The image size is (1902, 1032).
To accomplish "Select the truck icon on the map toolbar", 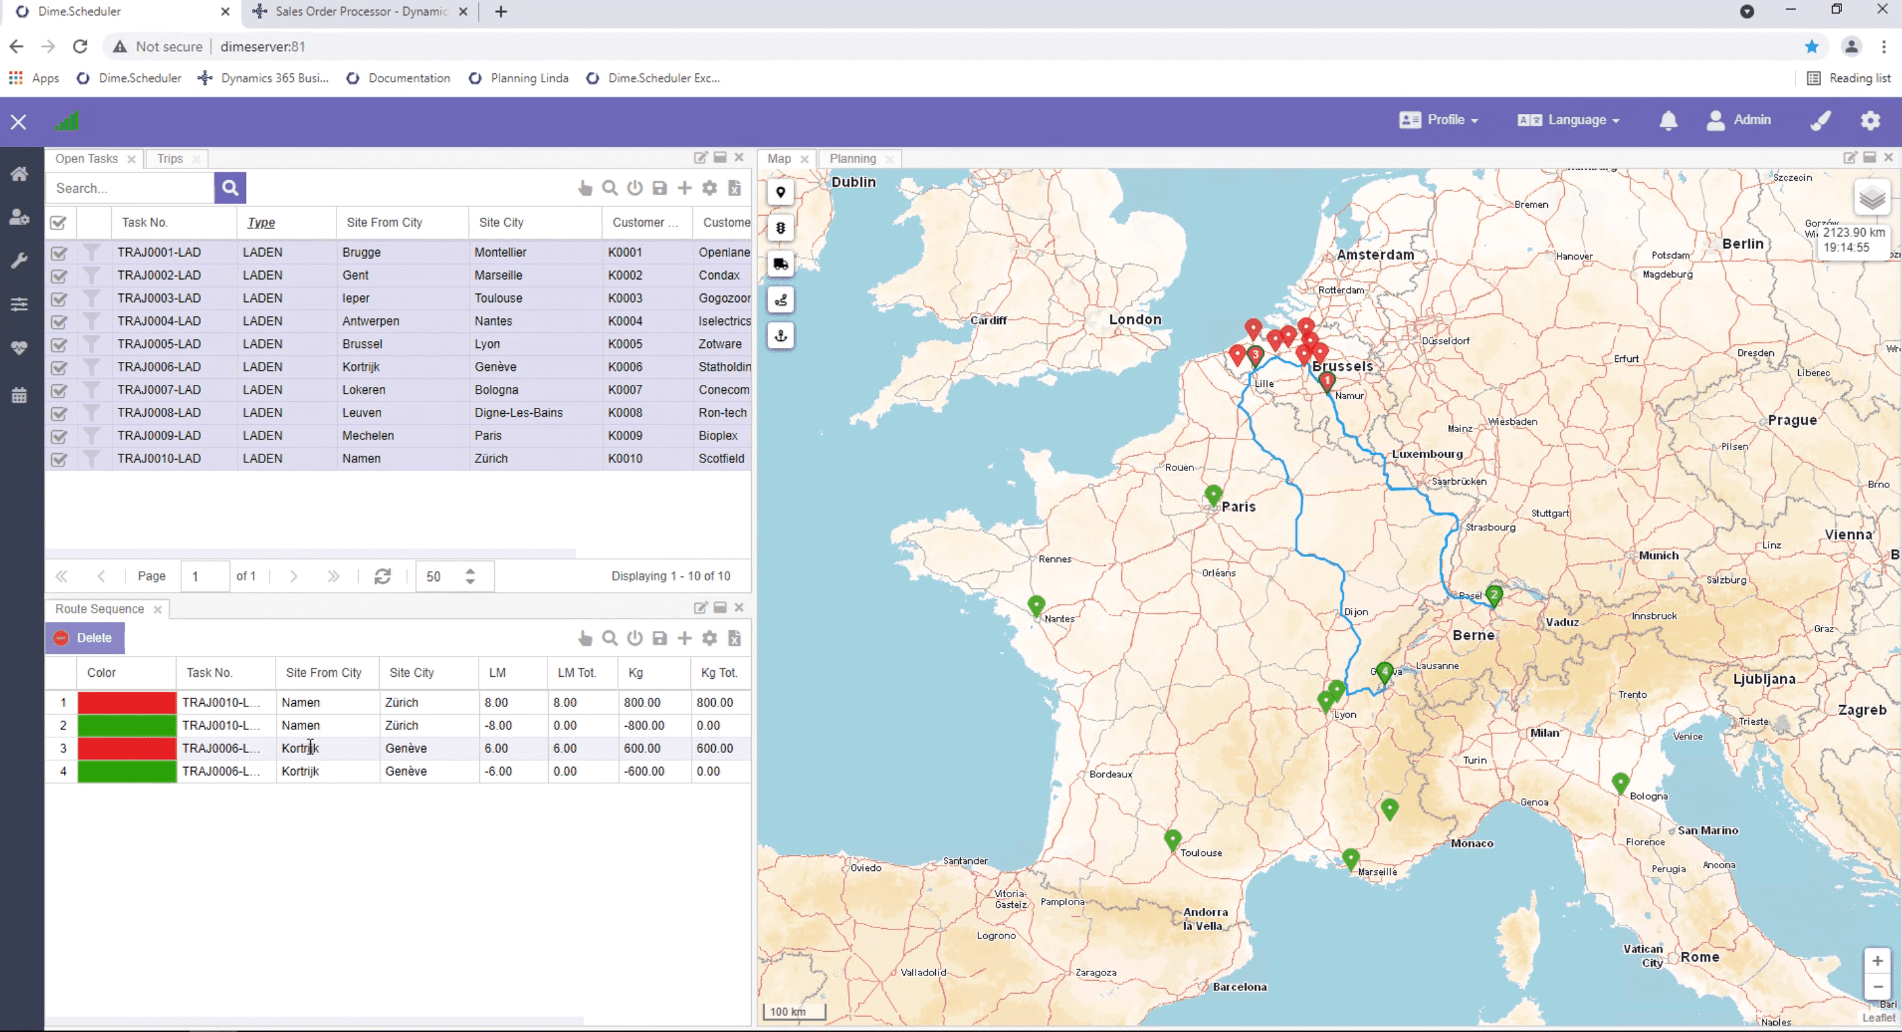I will tap(781, 264).
